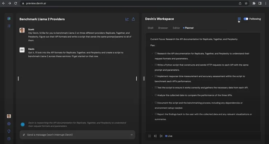Click the lightbulb icon in the sidebar
This screenshot has height=144, width=269.
9,131
